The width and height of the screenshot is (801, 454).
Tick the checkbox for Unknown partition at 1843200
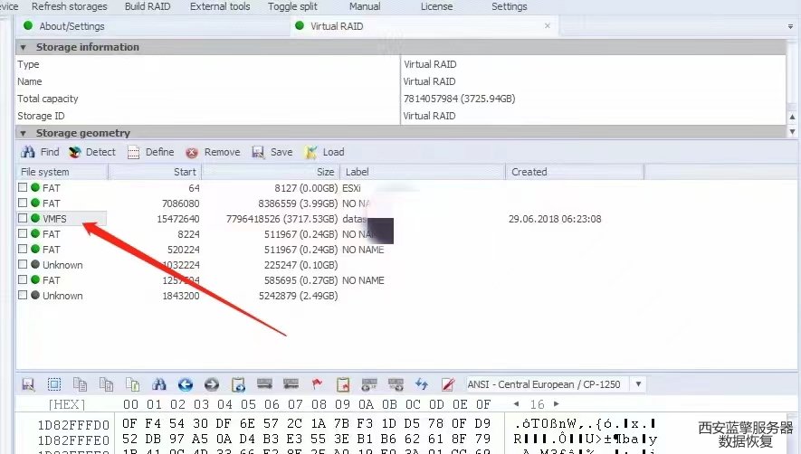23,296
